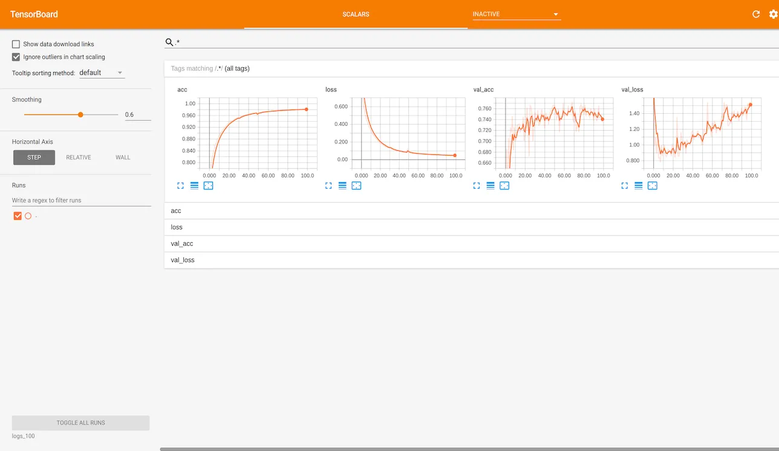Set horizontal axis to STEP
The width and height of the screenshot is (779, 451).
point(34,157)
